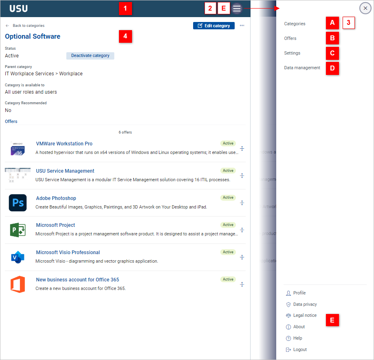
Task: Select Data management in the side menu
Action: (x=302, y=68)
